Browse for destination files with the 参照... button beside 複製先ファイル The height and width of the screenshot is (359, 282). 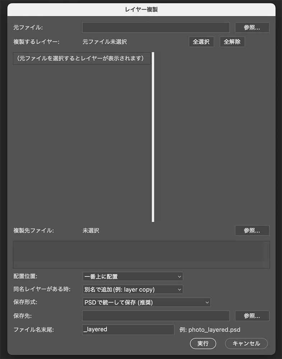pyautogui.click(x=252, y=230)
